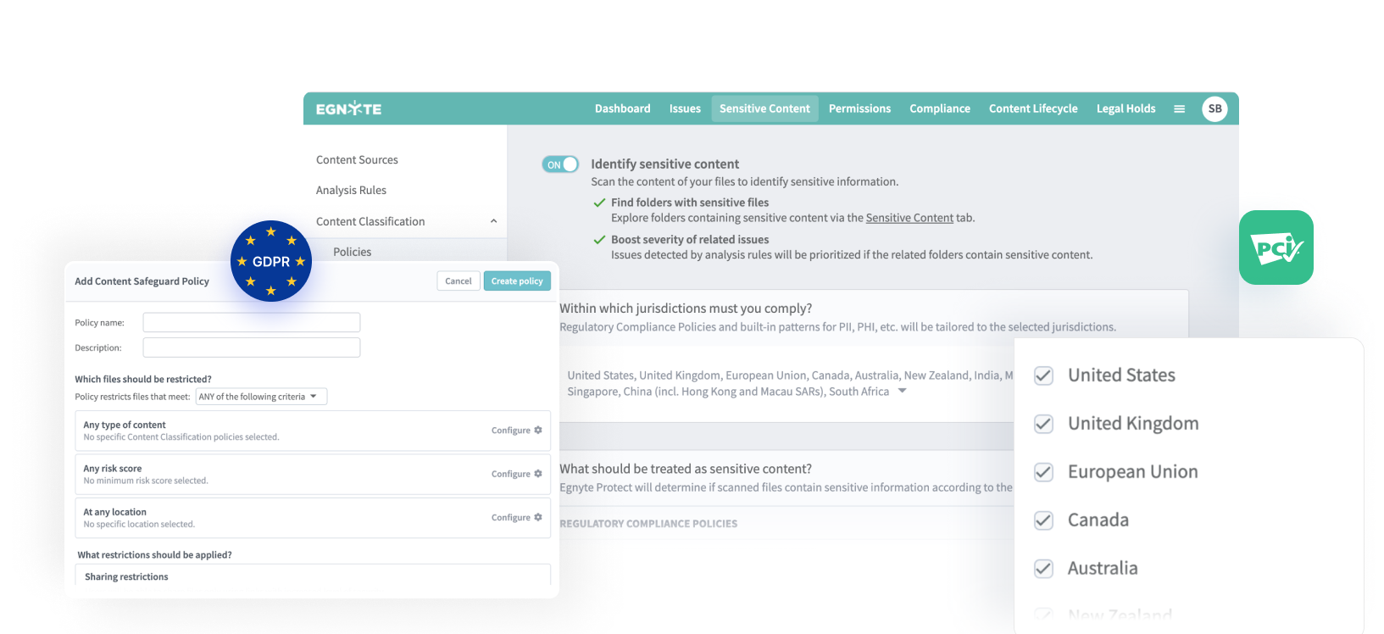Image resolution: width=1384 pixels, height=634 pixels.
Task: Click the SB user avatar
Action: [x=1214, y=108]
